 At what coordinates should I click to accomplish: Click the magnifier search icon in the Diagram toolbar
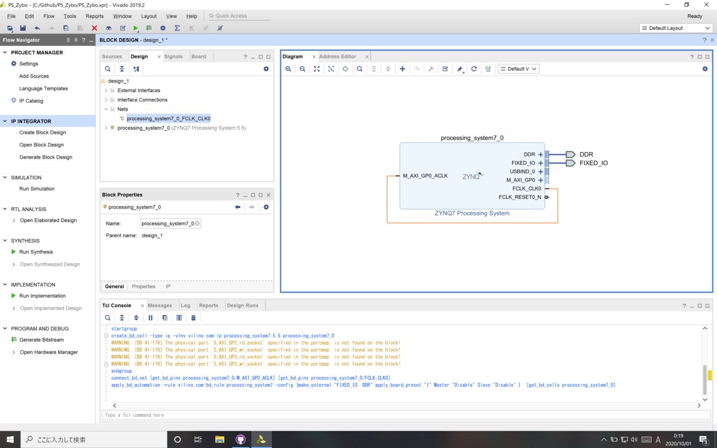[x=360, y=69]
